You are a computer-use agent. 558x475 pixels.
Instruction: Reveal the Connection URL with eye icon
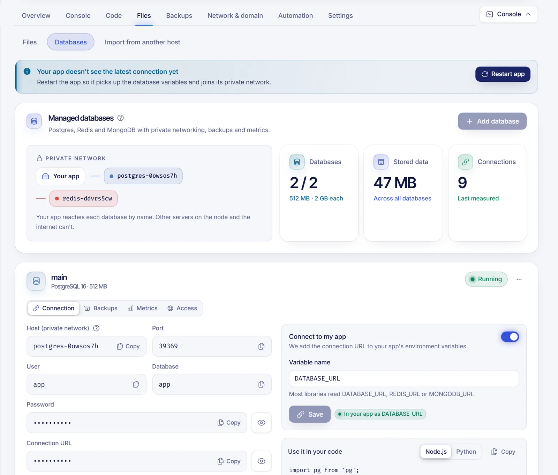coord(262,461)
